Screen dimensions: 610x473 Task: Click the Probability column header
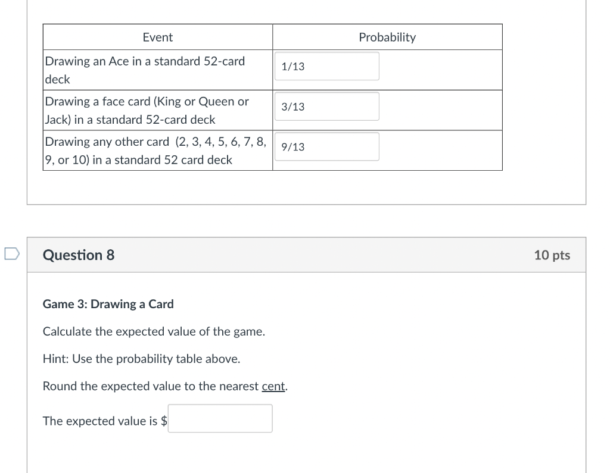[x=387, y=37]
